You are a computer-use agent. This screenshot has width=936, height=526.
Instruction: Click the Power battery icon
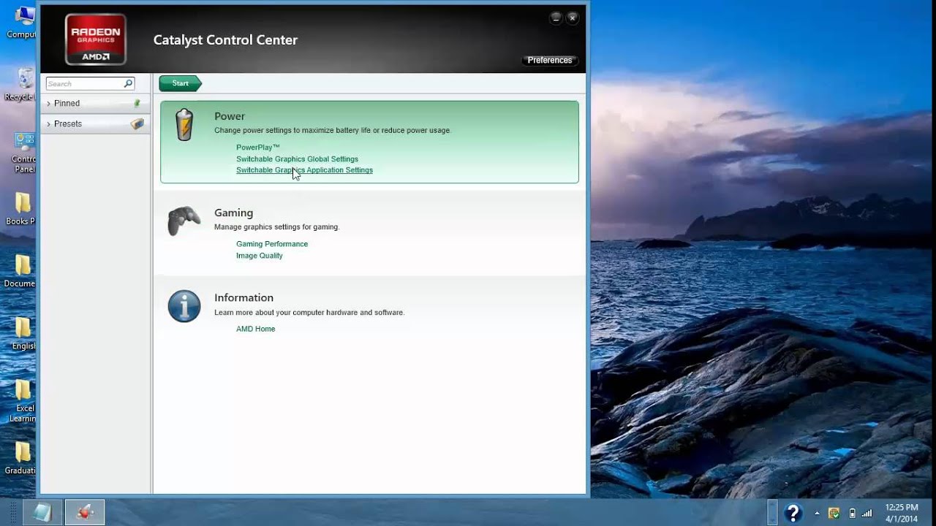[184, 125]
